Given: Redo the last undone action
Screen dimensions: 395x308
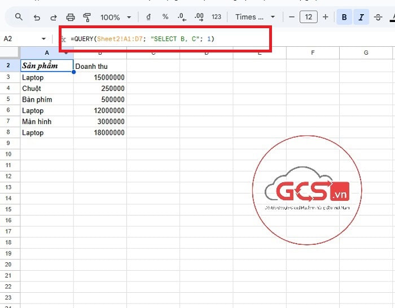Looking at the screenshot, I should [54, 17].
